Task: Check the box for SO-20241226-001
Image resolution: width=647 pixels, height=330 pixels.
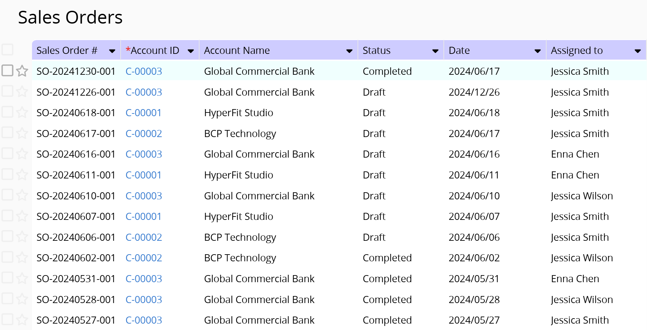Action: click(7, 91)
